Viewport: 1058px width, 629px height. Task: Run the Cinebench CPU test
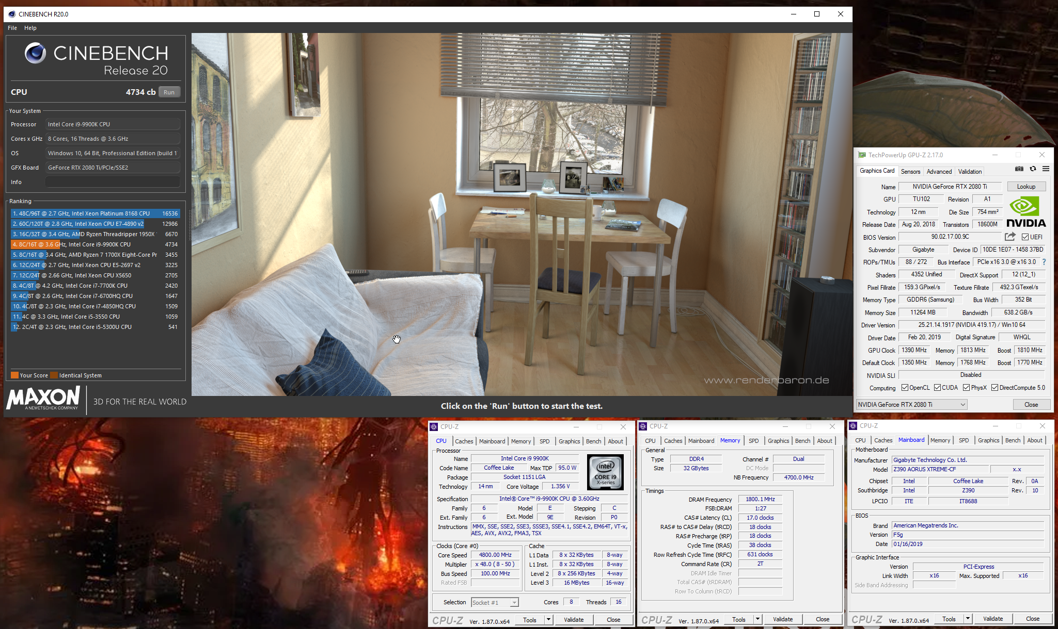tap(169, 92)
